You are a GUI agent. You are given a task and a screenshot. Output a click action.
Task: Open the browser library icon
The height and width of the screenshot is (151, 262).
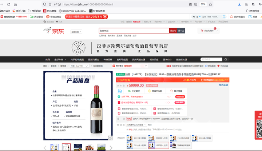(246, 4)
